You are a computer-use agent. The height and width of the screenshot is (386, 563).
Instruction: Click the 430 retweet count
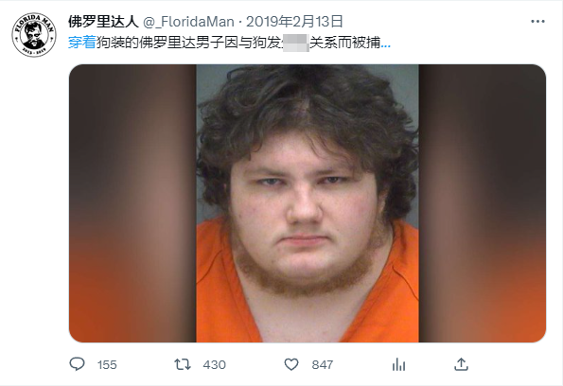point(215,365)
